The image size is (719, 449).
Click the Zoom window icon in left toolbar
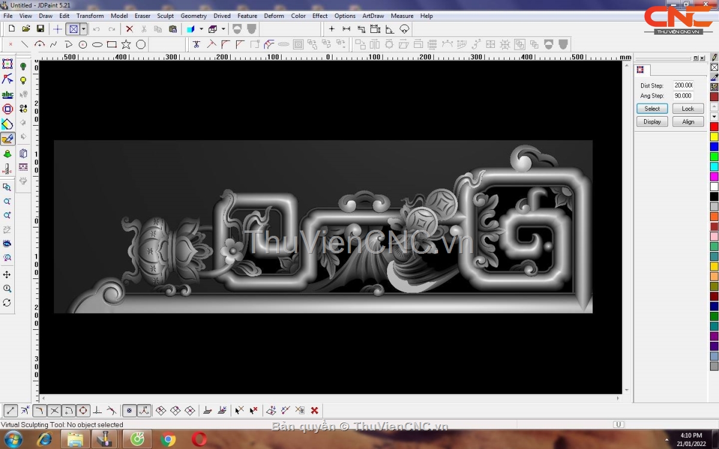coord(7,187)
